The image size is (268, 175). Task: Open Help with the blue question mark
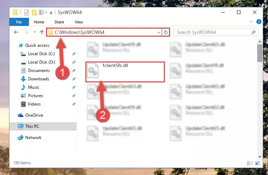[259, 22]
